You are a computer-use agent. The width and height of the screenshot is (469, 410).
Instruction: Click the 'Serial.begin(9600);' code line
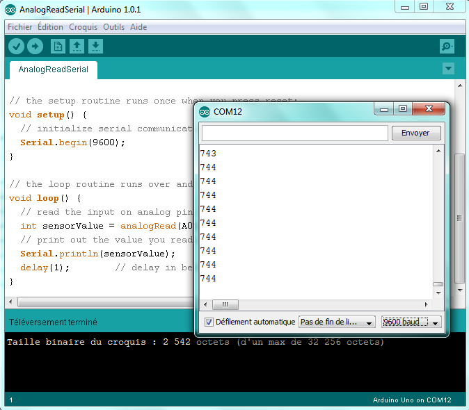(x=72, y=142)
